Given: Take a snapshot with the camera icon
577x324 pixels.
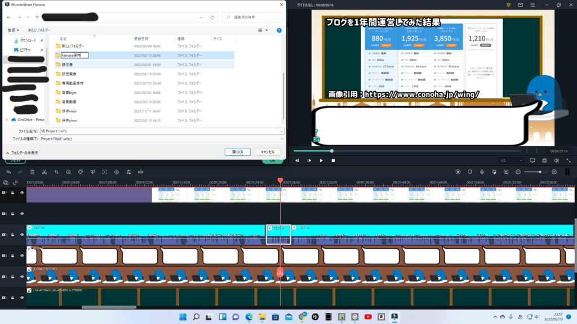Looking at the screenshot, I should [545, 160].
